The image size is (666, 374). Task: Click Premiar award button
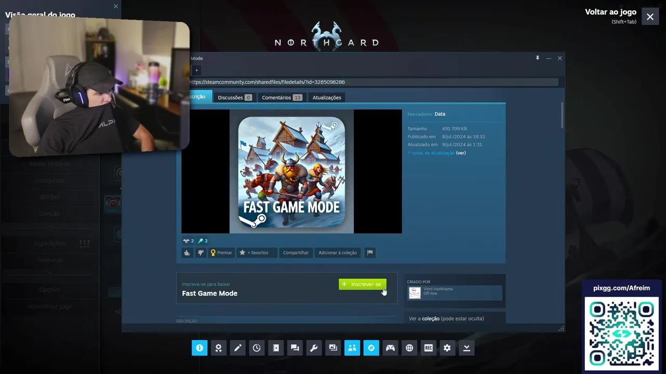point(221,253)
